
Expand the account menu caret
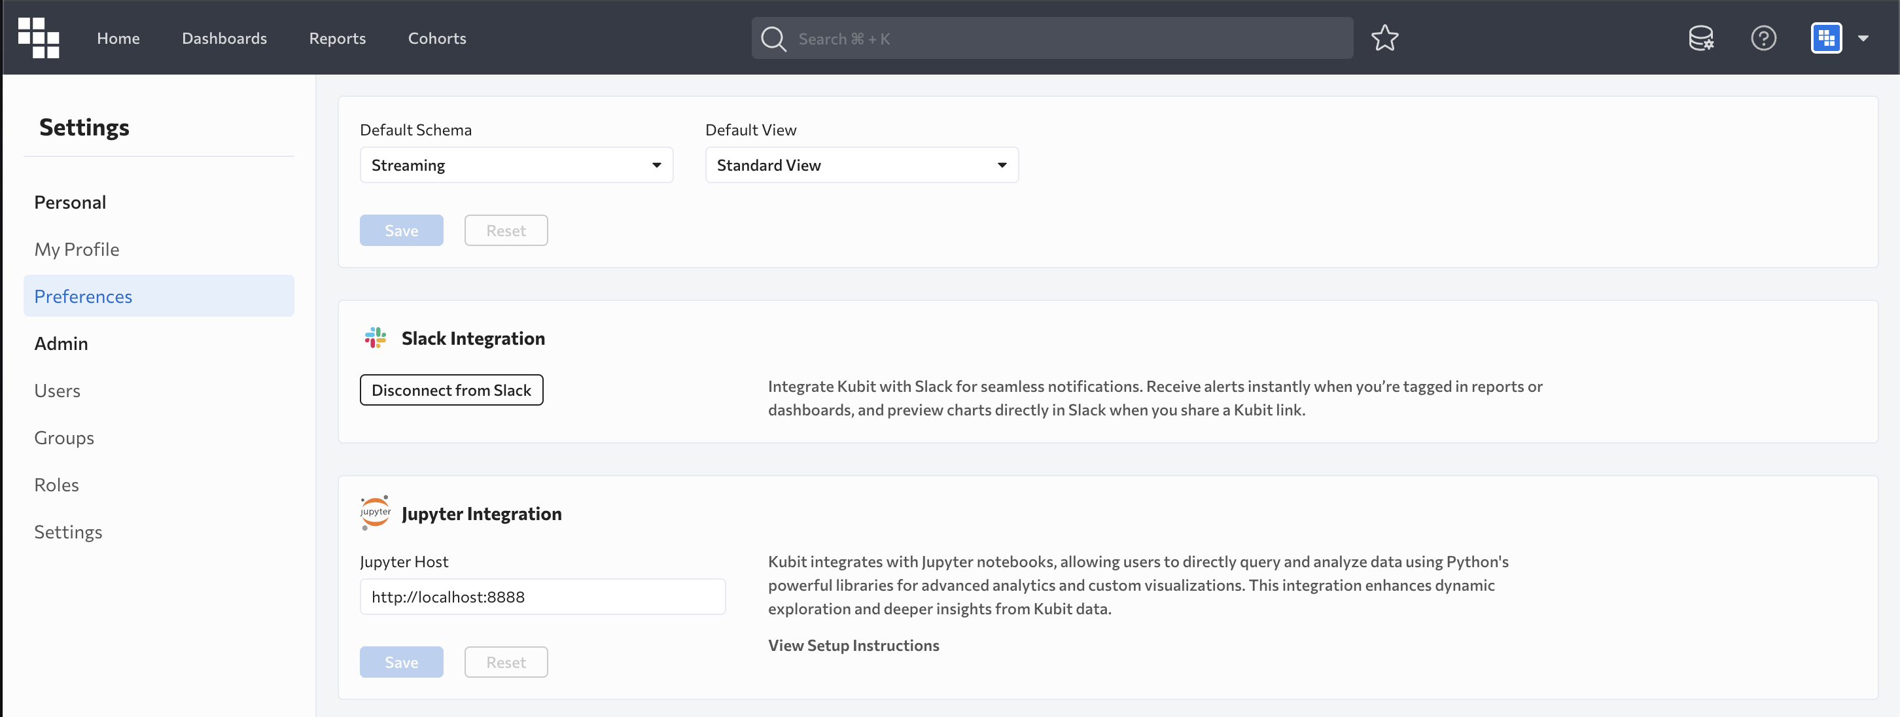(x=1863, y=39)
